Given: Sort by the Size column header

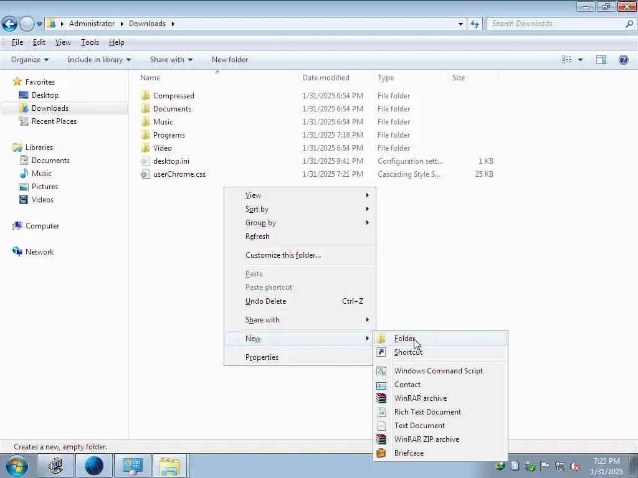Looking at the screenshot, I should point(459,78).
